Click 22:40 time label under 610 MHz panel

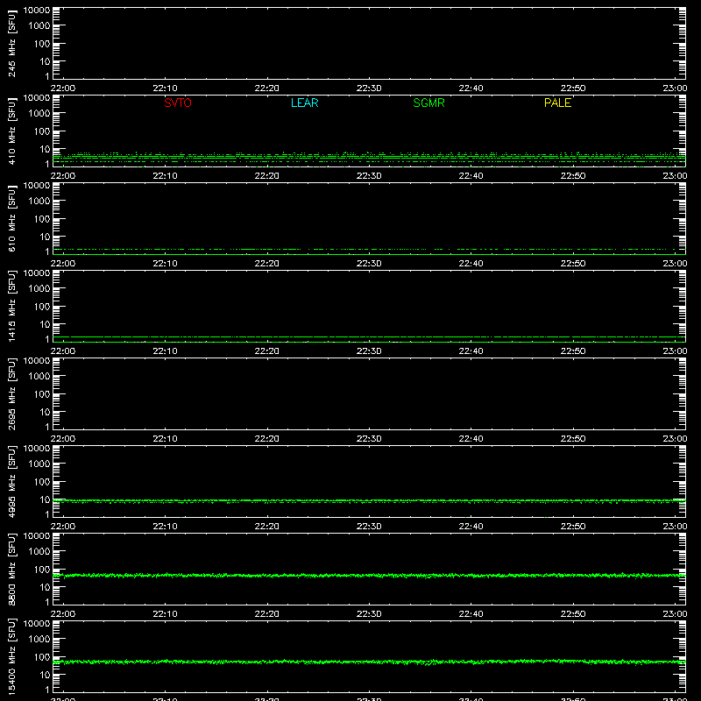pos(471,264)
